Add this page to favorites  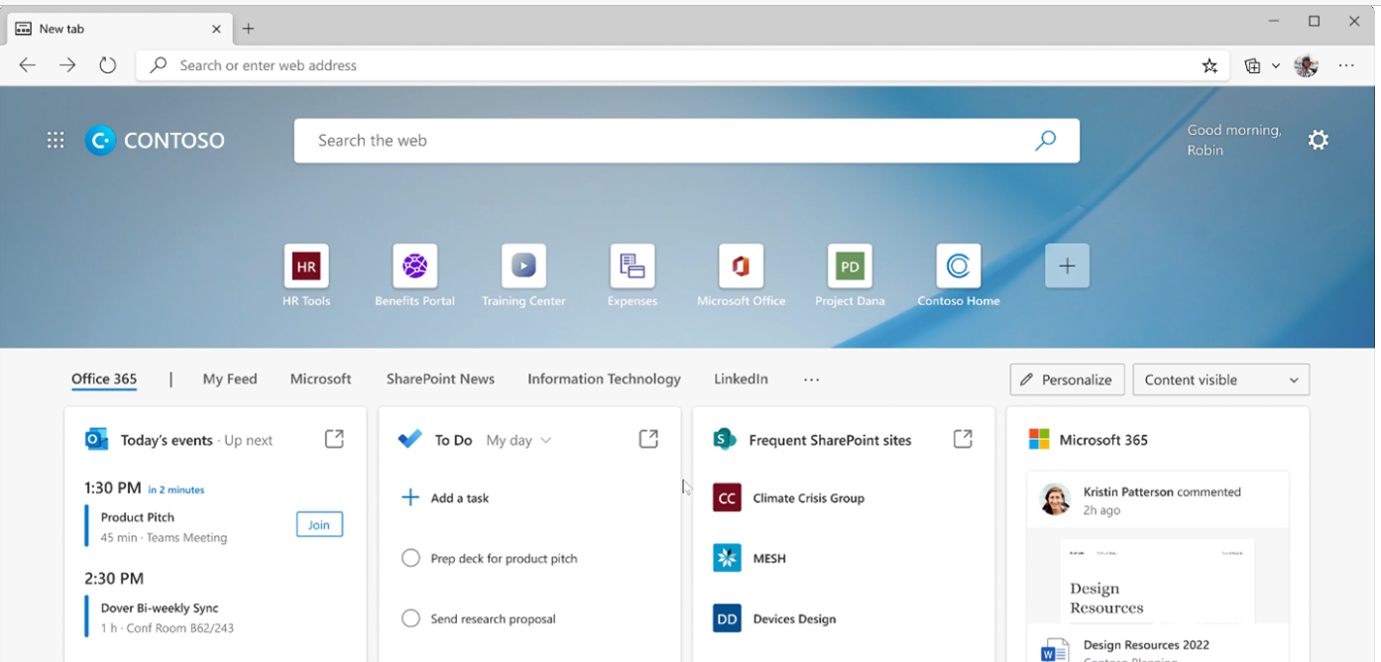coord(1209,65)
